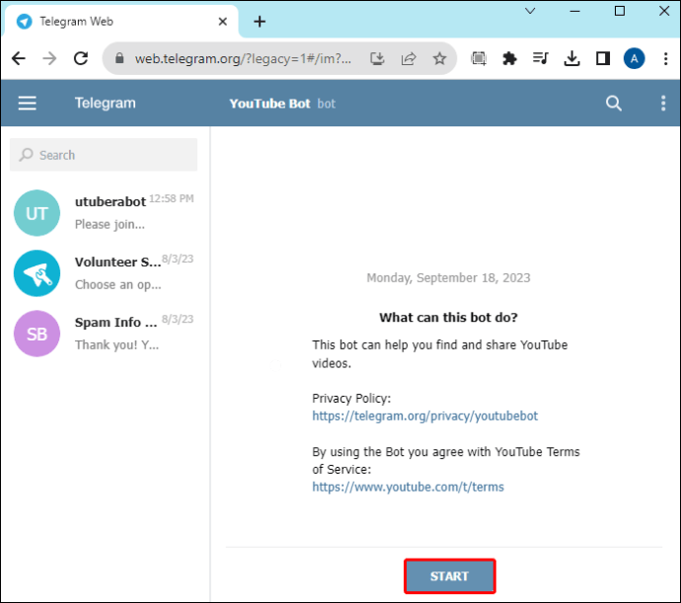Open the browser Extensions puzzle icon
Screen dimensions: 681x603
(509, 59)
